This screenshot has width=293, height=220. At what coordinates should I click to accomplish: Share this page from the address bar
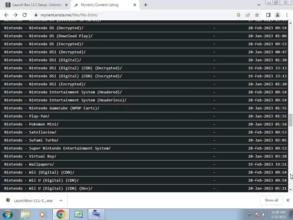(x=248, y=15)
